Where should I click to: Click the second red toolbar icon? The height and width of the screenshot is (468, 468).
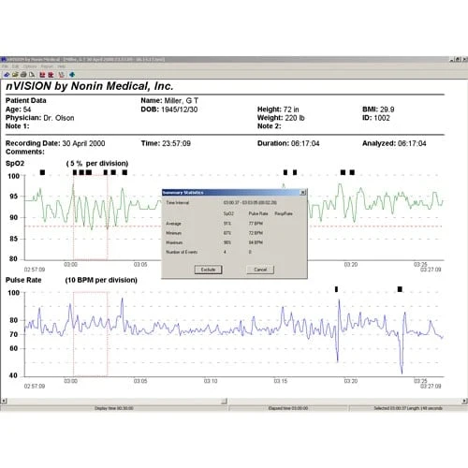51,75
